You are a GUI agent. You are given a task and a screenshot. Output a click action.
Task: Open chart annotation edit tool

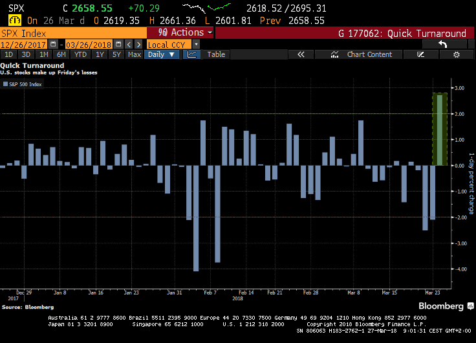point(420,54)
